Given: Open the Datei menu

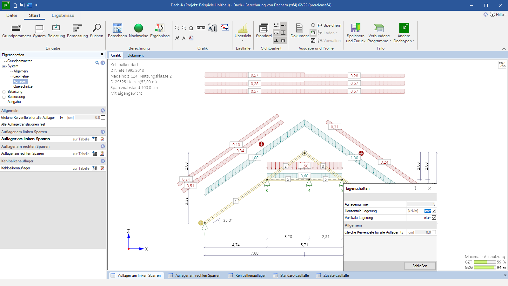Looking at the screenshot, I should click(11, 15).
